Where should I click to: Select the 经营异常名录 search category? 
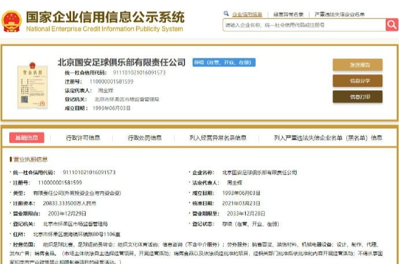pyautogui.click(x=288, y=13)
